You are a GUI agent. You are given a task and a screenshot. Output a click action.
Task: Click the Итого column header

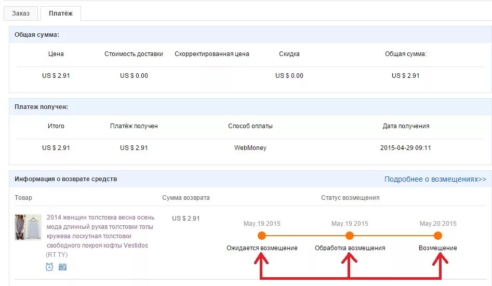56,126
